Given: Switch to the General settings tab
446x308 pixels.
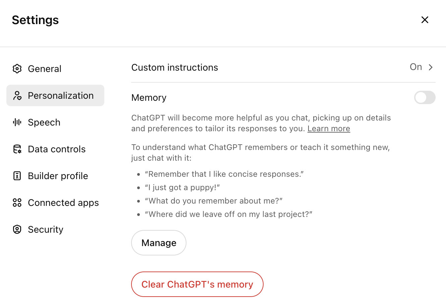Looking at the screenshot, I should click(45, 69).
